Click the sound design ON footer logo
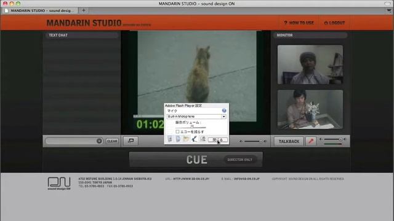Image resolution: width=394 pixels, height=221 pixels. tap(59, 184)
